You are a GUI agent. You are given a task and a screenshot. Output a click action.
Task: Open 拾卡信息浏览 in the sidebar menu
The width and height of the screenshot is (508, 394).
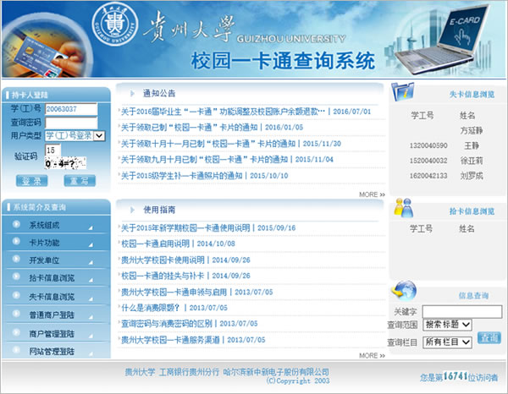pos(52,279)
